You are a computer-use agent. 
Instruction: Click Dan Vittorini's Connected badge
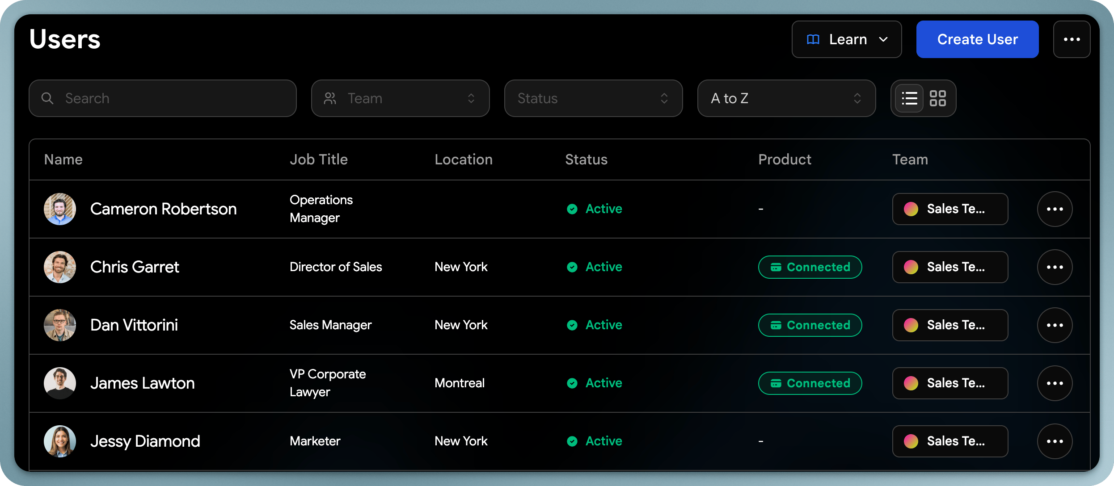(x=810, y=325)
